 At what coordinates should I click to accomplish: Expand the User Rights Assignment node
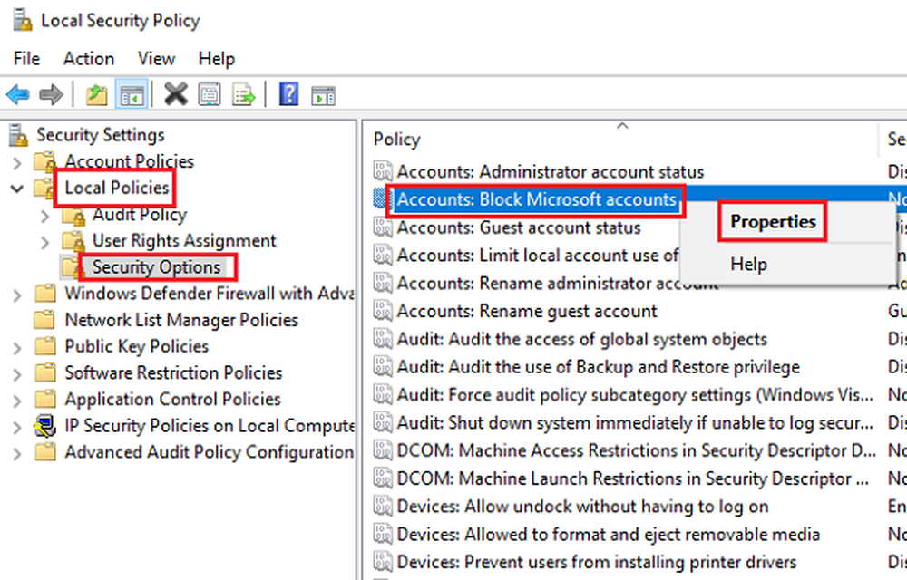(45, 242)
